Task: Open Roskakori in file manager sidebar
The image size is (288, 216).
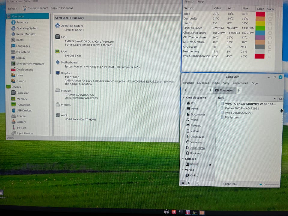Action: 196,153
